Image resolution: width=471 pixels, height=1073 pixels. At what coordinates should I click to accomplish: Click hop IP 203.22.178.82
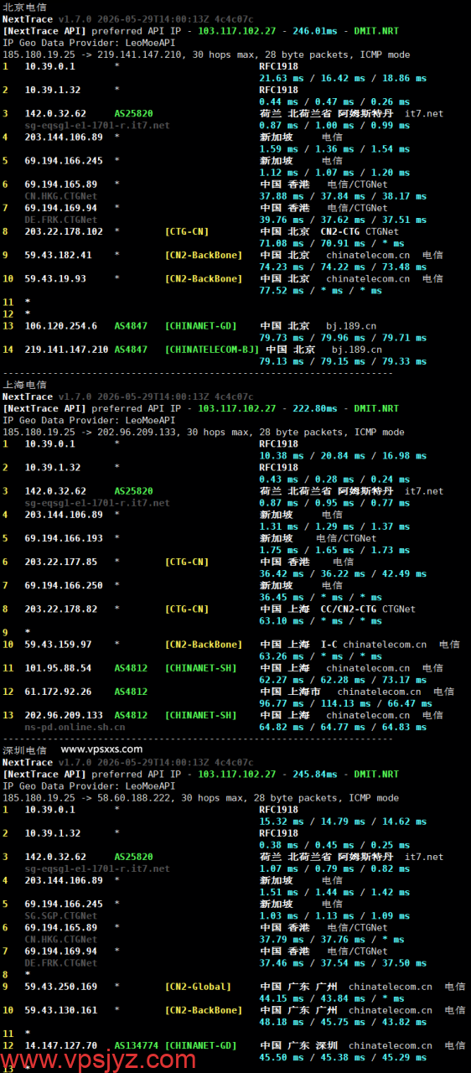(x=60, y=609)
